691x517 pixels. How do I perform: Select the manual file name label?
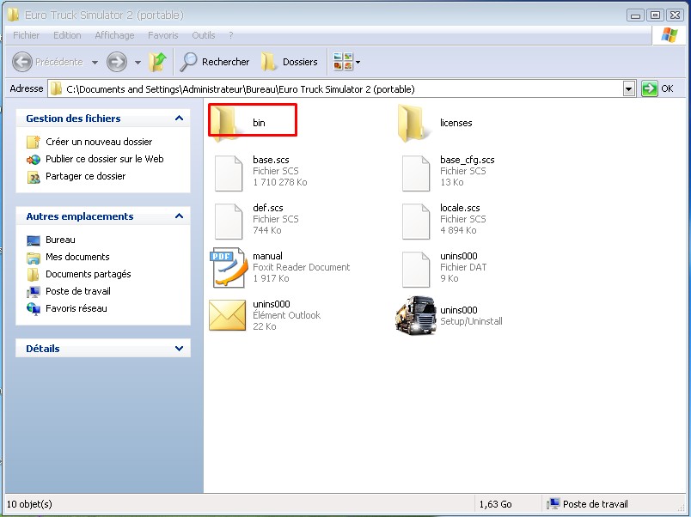267,256
